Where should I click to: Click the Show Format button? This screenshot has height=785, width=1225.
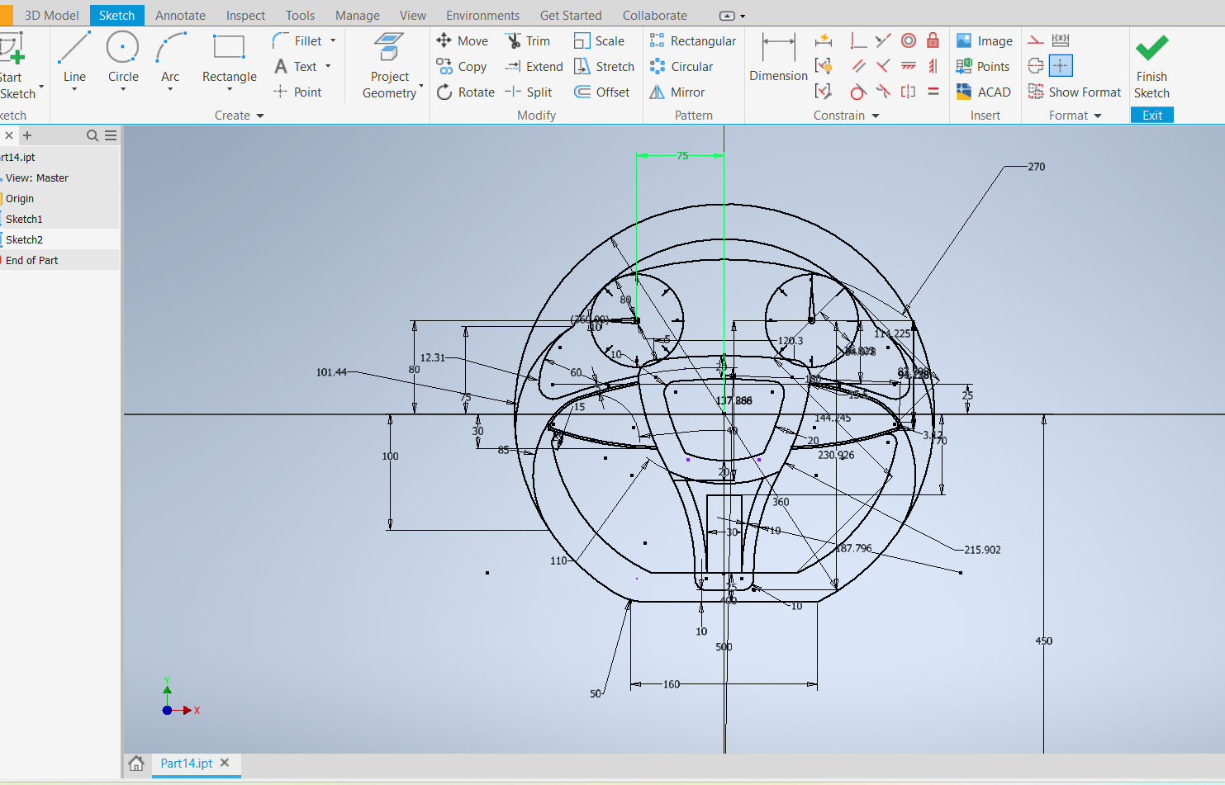point(1075,92)
